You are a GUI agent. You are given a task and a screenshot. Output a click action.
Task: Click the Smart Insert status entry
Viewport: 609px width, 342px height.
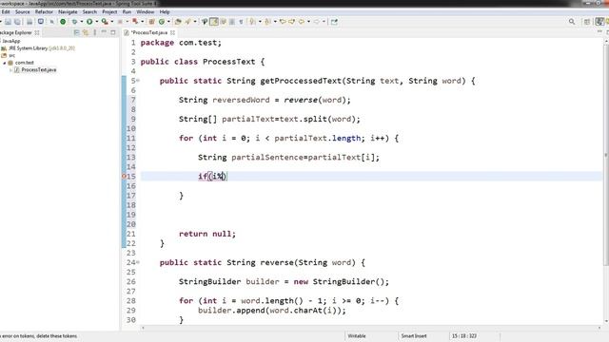pyautogui.click(x=414, y=335)
